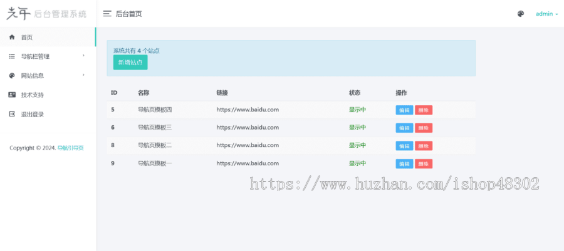
Task: Click the home icon beside 首页
Action: pyautogui.click(x=12, y=37)
